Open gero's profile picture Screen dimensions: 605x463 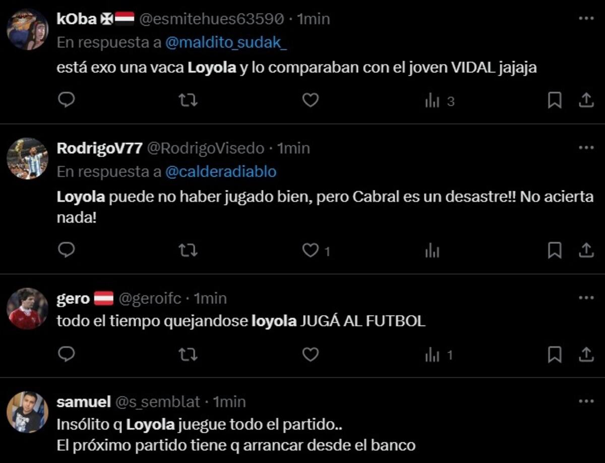point(27,308)
